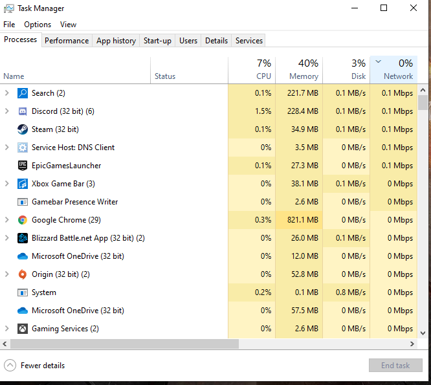Image resolution: width=431 pixels, height=385 pixels.
Task: Open the Services tab
Action: pos(249,41)
